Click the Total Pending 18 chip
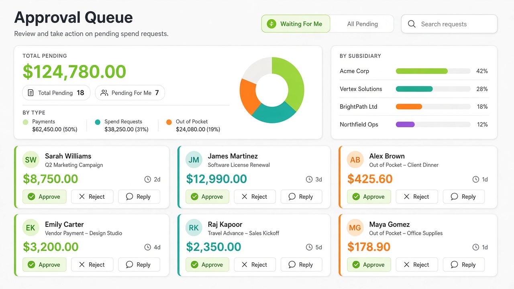Viewport: 514px width, 289px height. pos(56,93)
